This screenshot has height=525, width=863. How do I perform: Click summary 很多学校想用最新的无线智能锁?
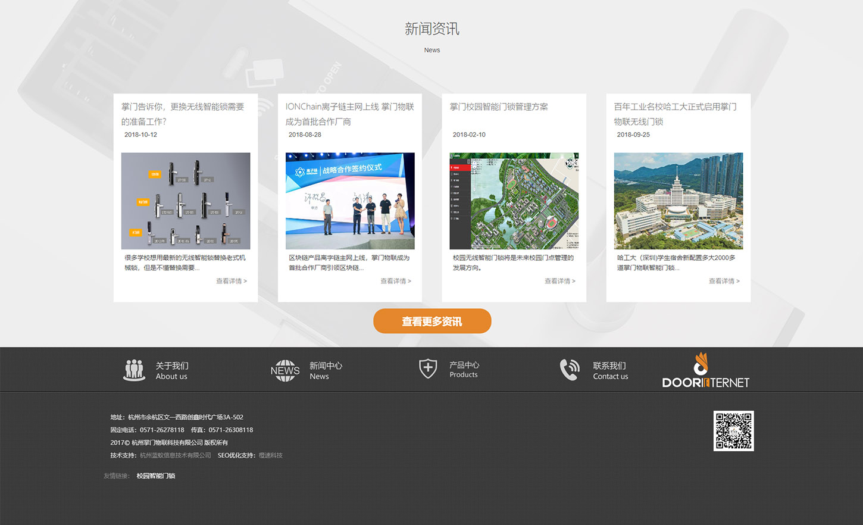(x=185, y=262)
